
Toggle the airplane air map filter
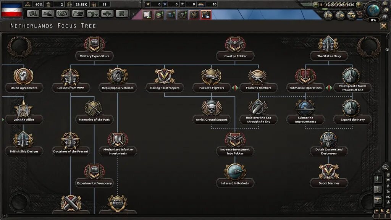[x=378, y=200]
